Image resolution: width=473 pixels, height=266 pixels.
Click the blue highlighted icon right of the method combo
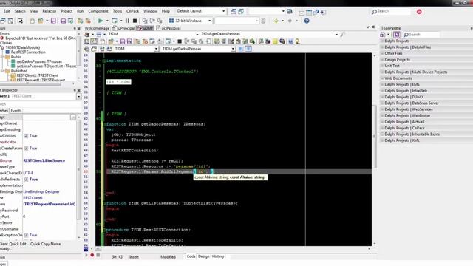(248, 49)
